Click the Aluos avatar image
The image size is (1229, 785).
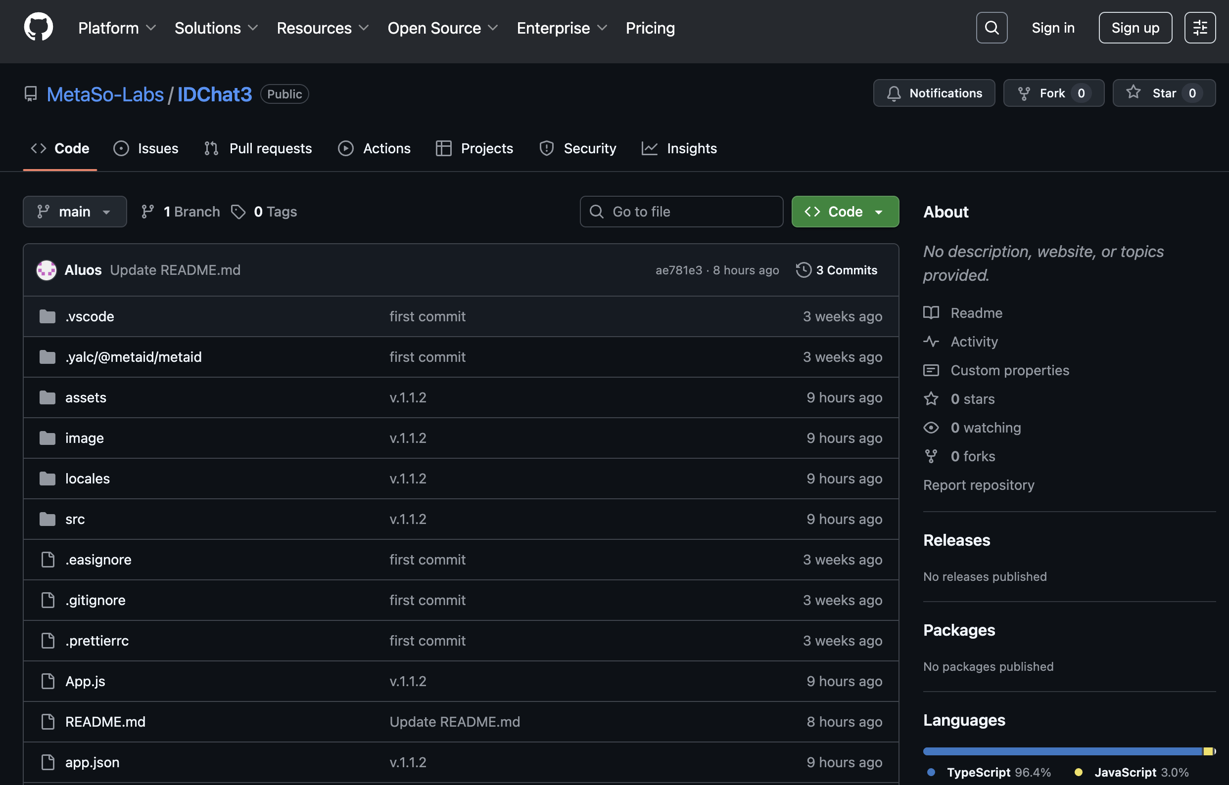point(47,270)
